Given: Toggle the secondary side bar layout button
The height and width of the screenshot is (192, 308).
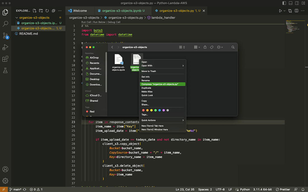Looking at the screenshot, I should 297,3.
